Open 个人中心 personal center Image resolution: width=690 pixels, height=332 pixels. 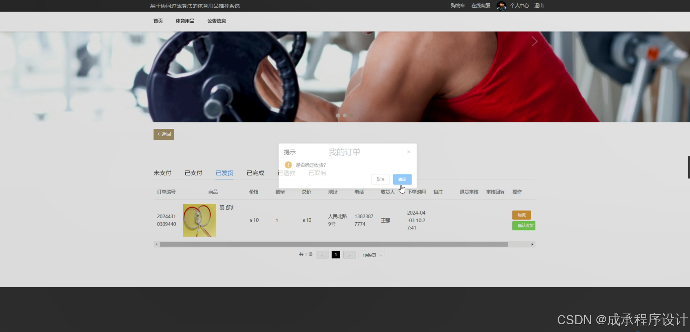(x=519, y=6)
